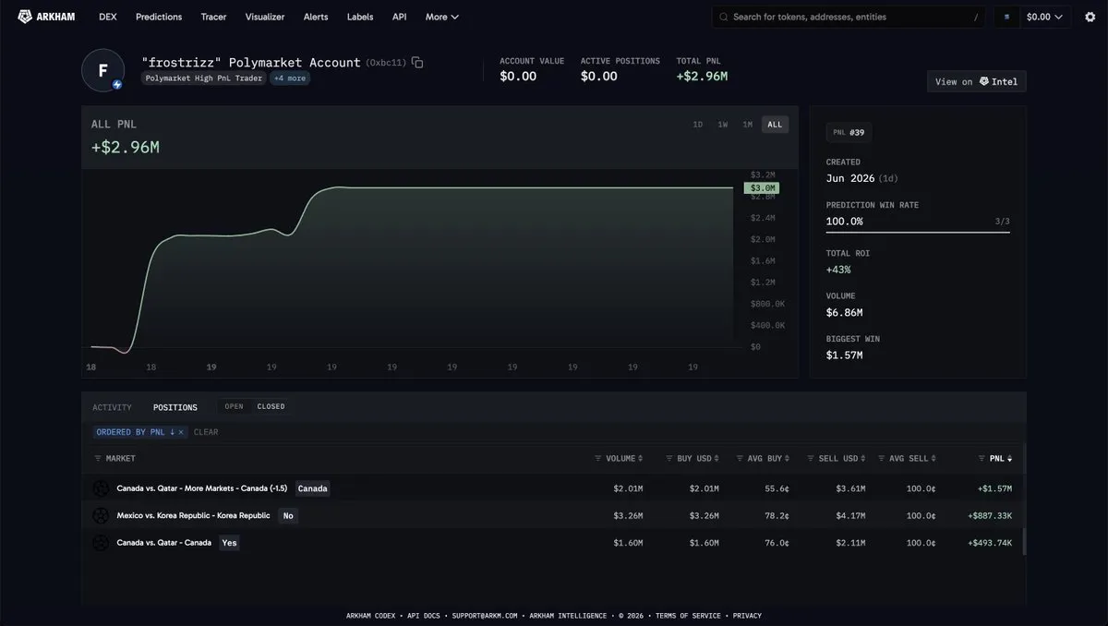Click the filter icon beside Market header
This screenshot has height=626, width=1108.
coord(98,459)
